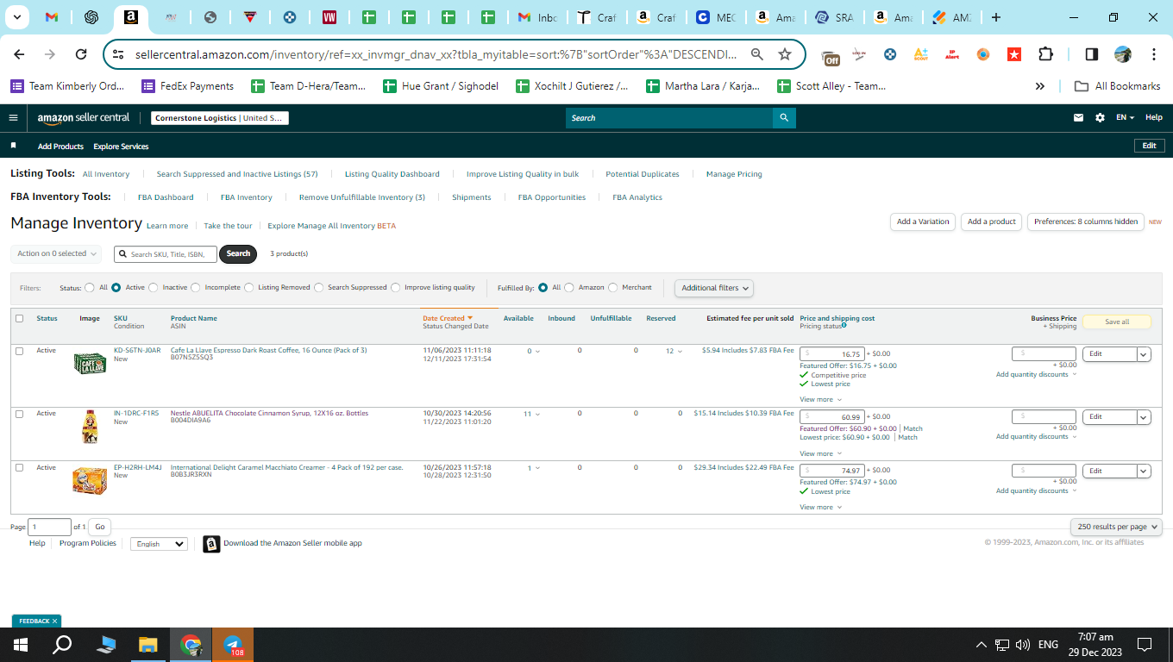This screenshot has height=662, width=1173.
Task: Choose the All status radio filter
Action: (90, 288)
